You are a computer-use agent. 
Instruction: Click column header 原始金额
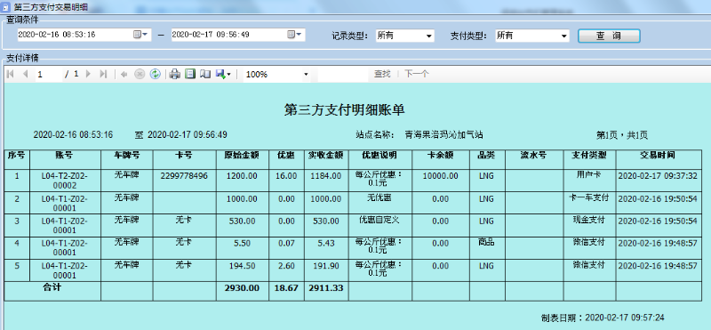click(242, 156)
